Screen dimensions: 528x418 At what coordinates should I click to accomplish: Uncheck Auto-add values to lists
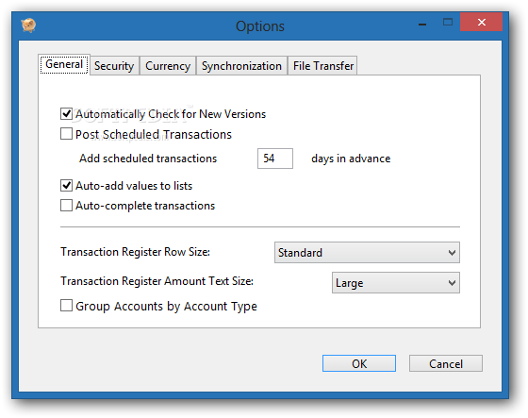pyautogui.click(x=66, y=185)
